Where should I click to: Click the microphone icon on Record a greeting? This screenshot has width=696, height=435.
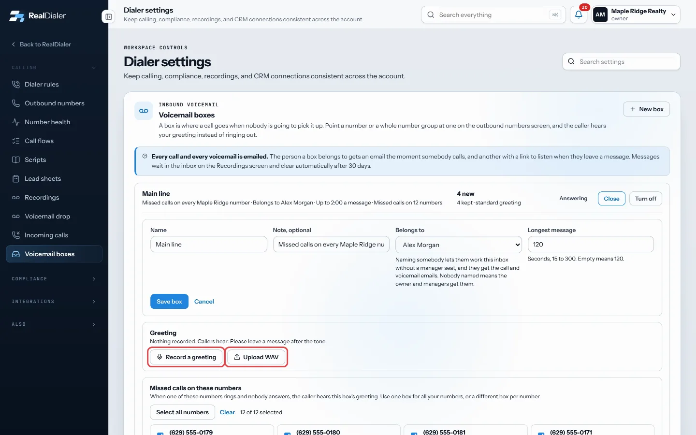[159, 357]
